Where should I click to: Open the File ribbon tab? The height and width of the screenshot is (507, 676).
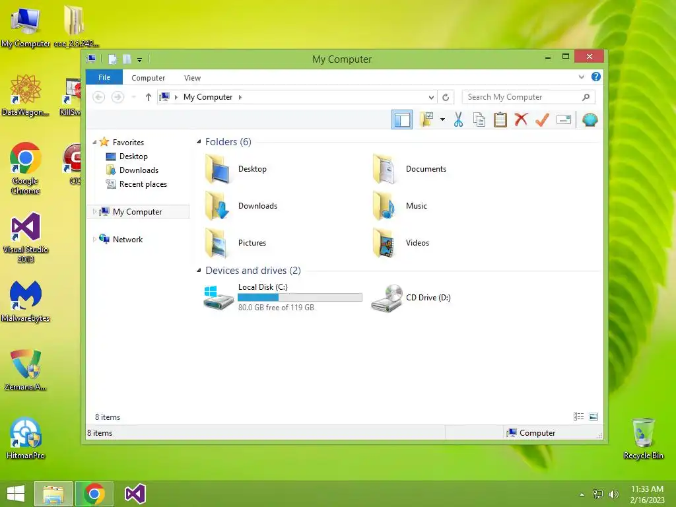point(104,77)
